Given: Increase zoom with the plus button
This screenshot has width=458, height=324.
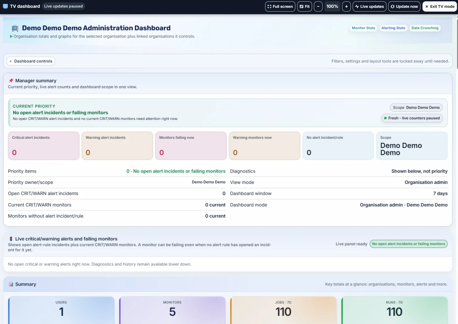Looking at the screenshot, I should pyautogui.click(x=346, y=6).
